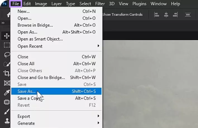Select the Lasso tool

coord(6,55)
